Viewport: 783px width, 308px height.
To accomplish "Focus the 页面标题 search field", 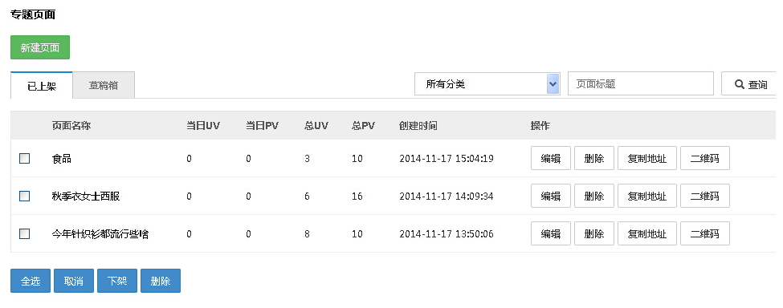I will click(641, 83).
